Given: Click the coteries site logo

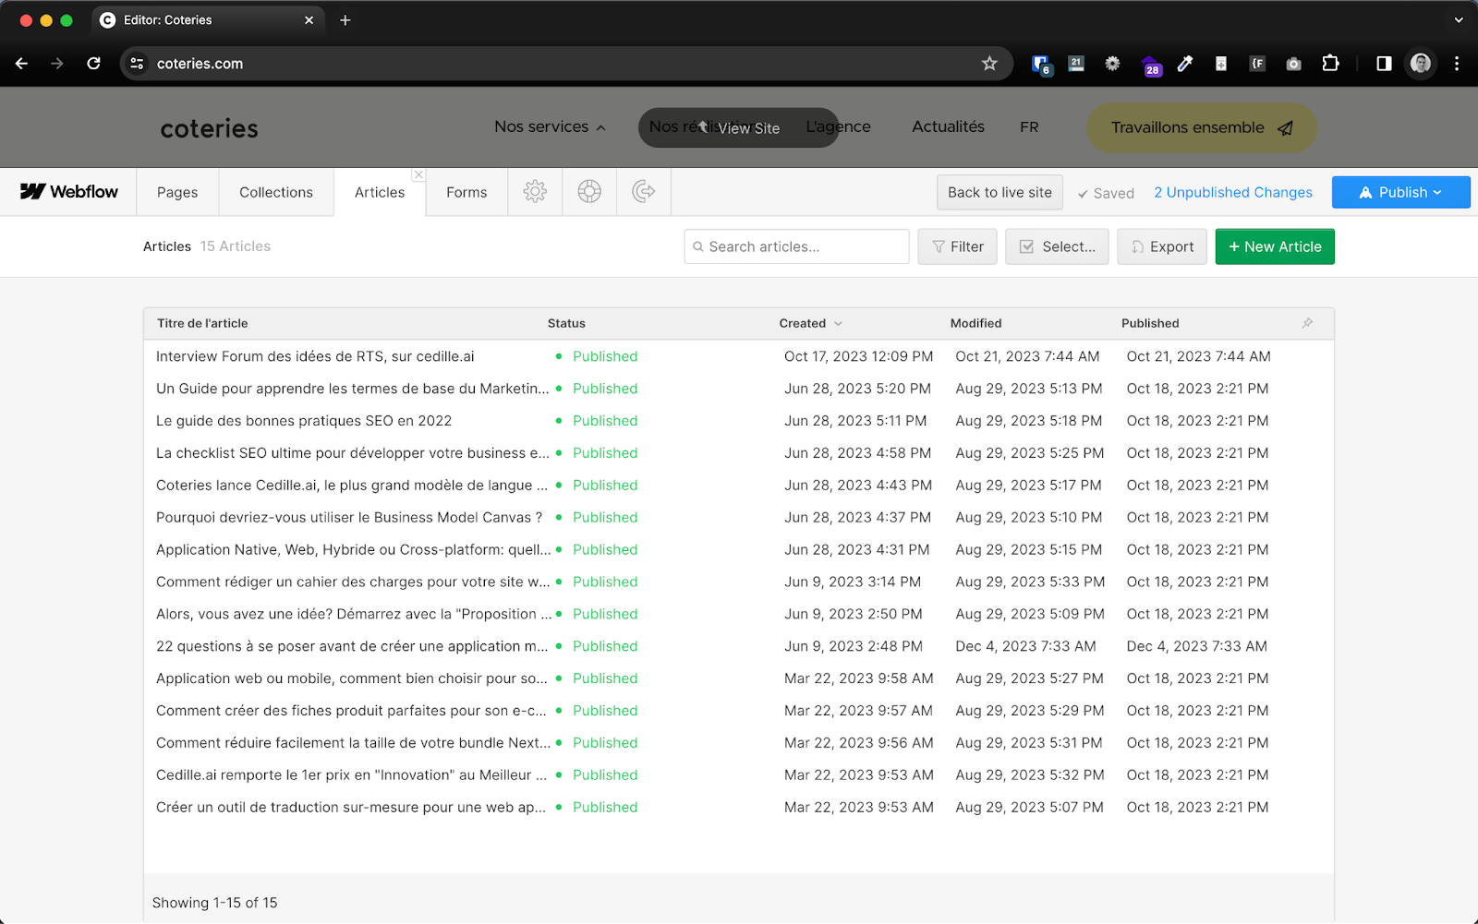Looking at the screenshot, I should pos(210,128).
